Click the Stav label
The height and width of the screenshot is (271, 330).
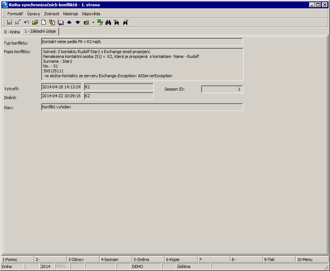(x=9, y=108)
